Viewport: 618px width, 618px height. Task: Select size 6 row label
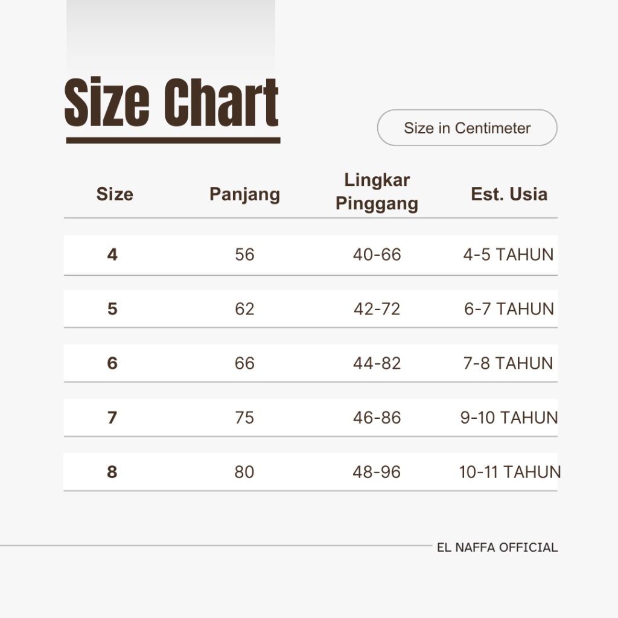112,363
